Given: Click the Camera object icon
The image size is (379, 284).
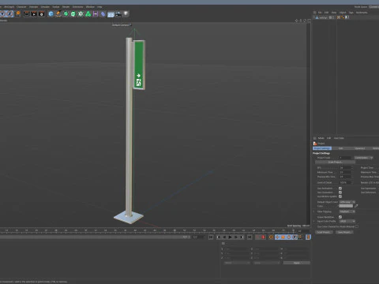Looking at the screenshot, I should coord(118,13).
